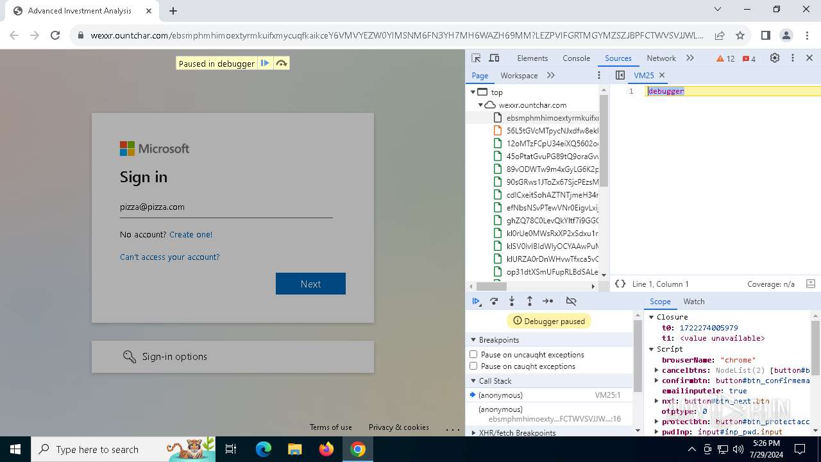The width and height of the screenshot is (821, 462).
Task: Toggle the coverage sidebar icon
Action: pos(810,284)
